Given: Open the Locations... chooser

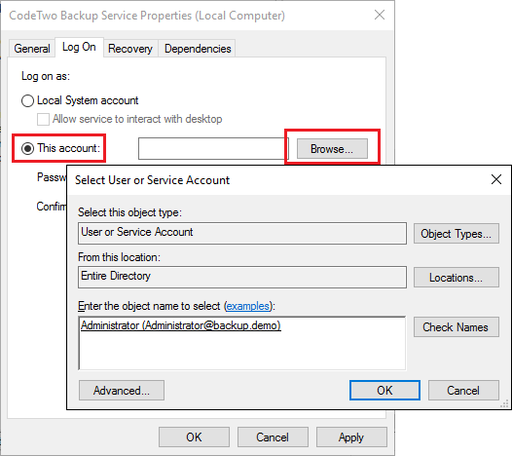Looking at the screenshot, I should tap(457, 278).
